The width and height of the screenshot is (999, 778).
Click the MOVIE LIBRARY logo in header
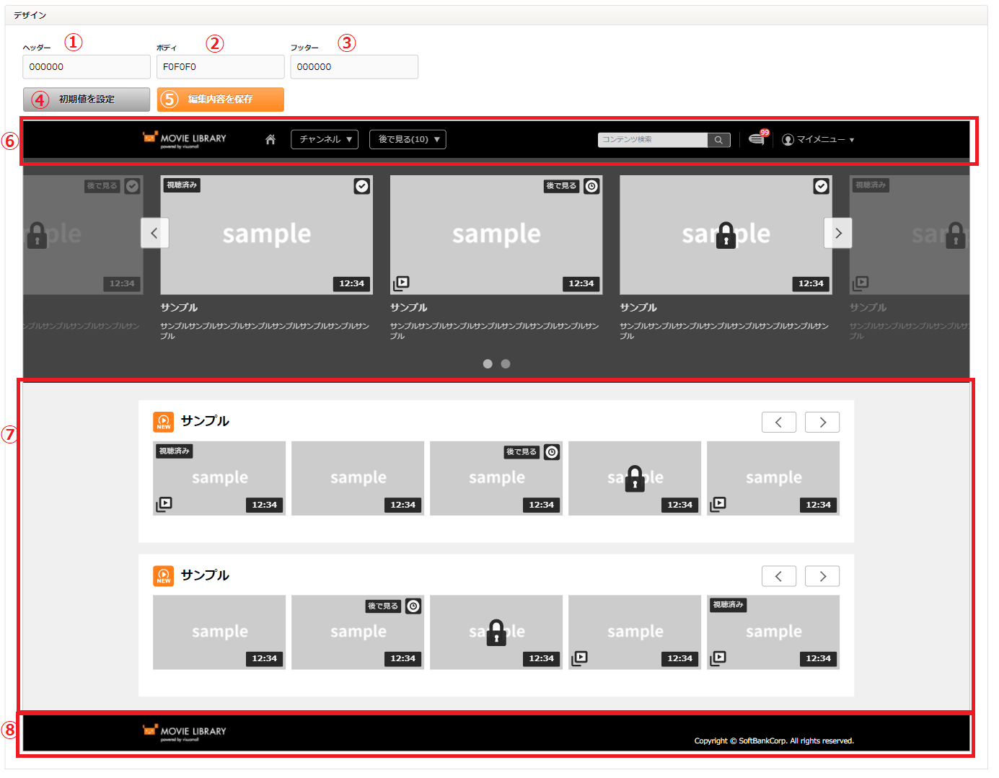[x=185, y=139]
